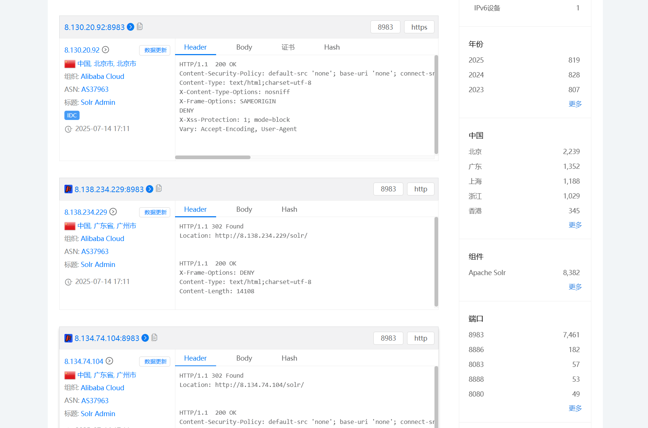Click 数据更新 button for 8.138.234.229

(x=155, y=213)
